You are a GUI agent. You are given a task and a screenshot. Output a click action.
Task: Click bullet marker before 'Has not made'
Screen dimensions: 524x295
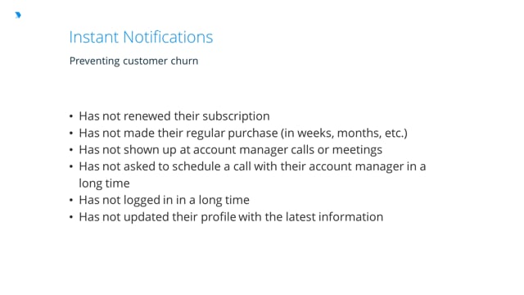point(71,133)
